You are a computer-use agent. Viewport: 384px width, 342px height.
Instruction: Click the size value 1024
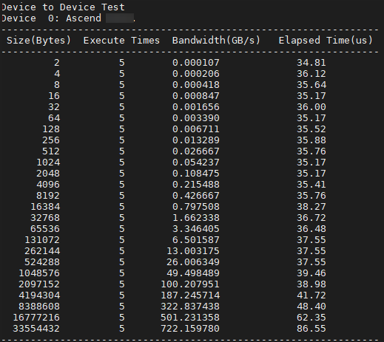pos(48,163)
